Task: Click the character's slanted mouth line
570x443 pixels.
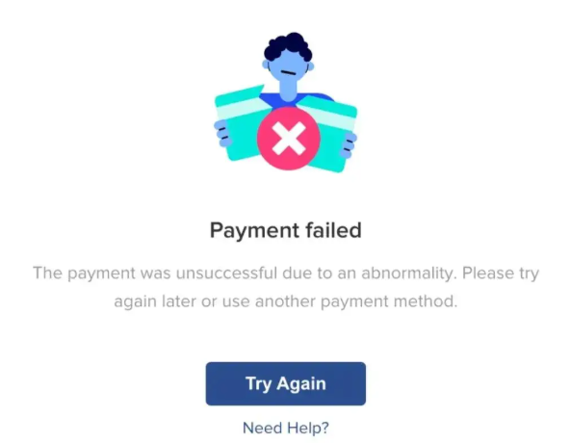Action: (290, 73)
